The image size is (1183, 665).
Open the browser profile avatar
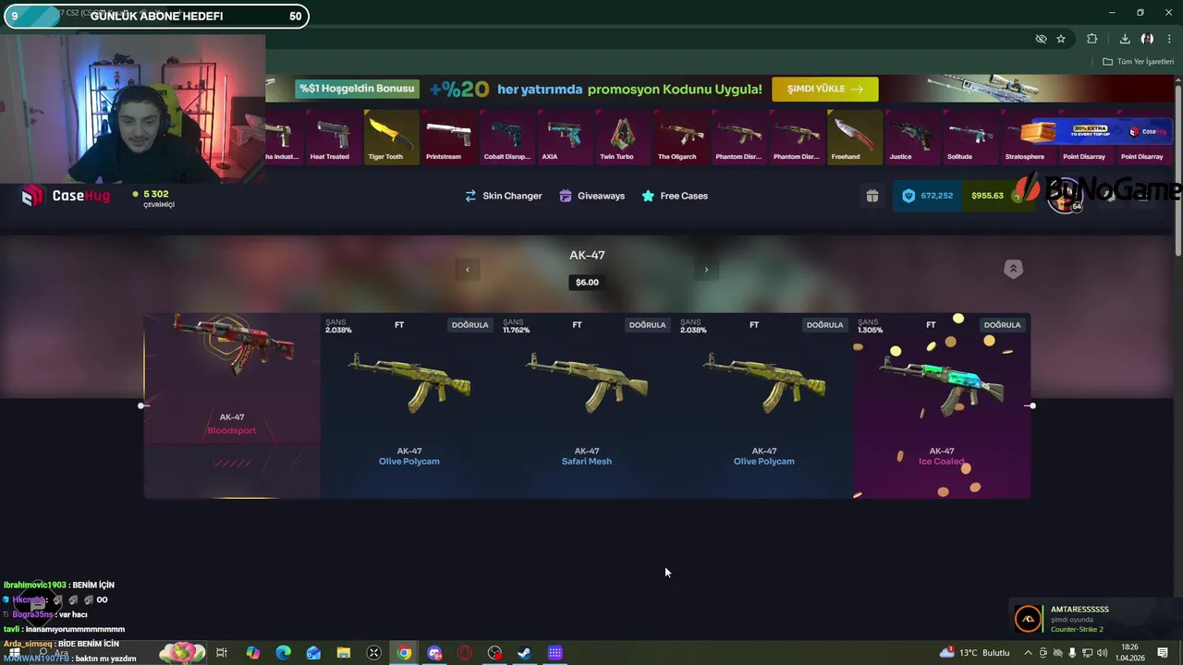pyautogui.click(x=1147, y=39)
